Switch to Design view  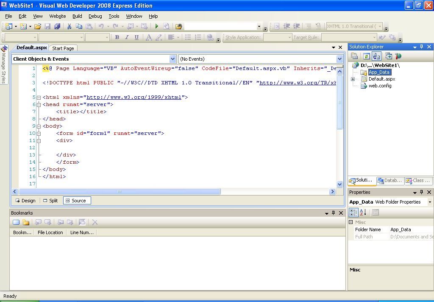pos(25,201)
